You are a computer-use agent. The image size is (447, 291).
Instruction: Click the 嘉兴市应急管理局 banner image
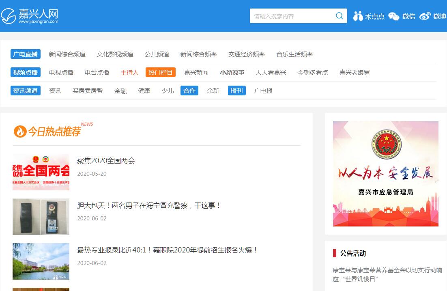tap(385, 174)
